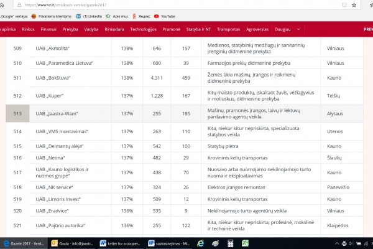Open "Google" vertėjas bookmark
Viewport: 373px width, 249px height.
[14, 16]
